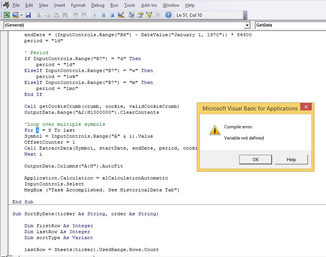This screenshot has height=257, width=326.
Task: Open the Format menu
Action: point(78,5)
